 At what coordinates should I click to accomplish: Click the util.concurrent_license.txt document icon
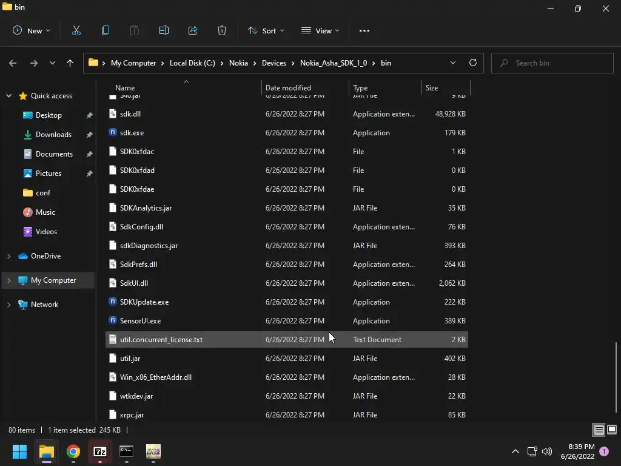tap(113, 339)
